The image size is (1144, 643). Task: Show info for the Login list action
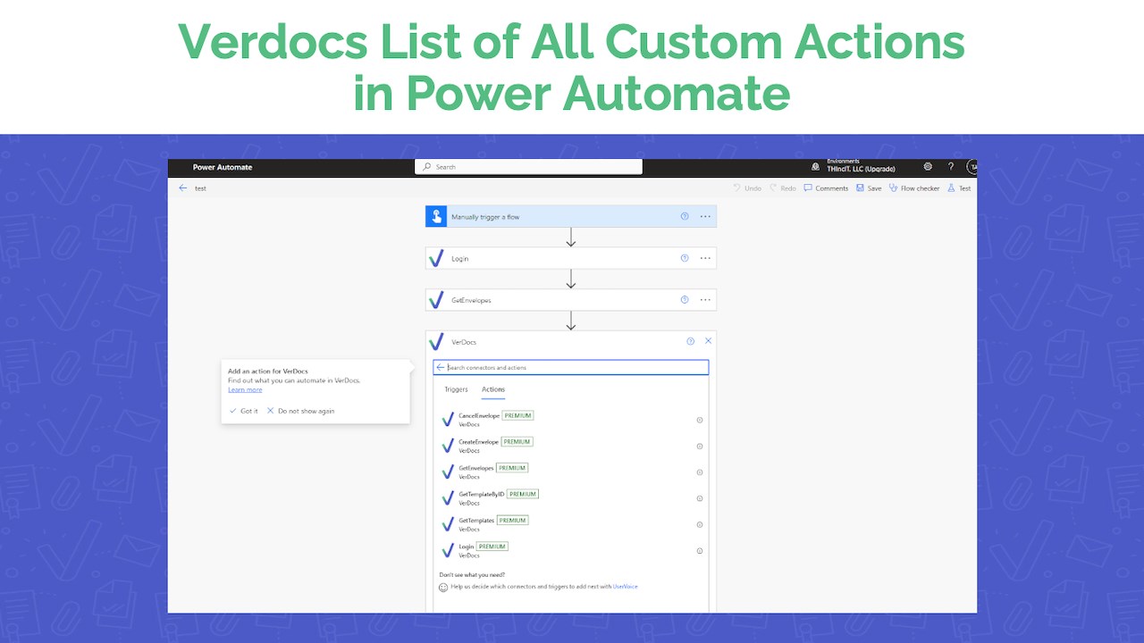point(700,551)
